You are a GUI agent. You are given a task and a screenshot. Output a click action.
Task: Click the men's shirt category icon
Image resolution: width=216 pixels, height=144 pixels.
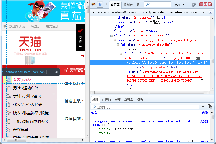[x=9, y=88]
